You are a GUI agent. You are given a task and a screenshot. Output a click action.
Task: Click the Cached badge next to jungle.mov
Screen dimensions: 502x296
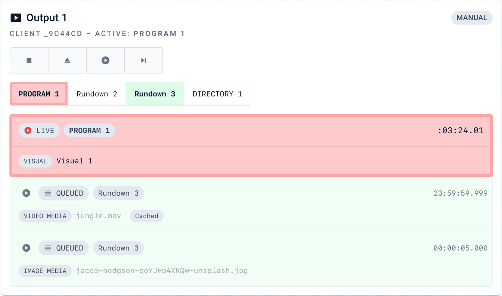146,216
